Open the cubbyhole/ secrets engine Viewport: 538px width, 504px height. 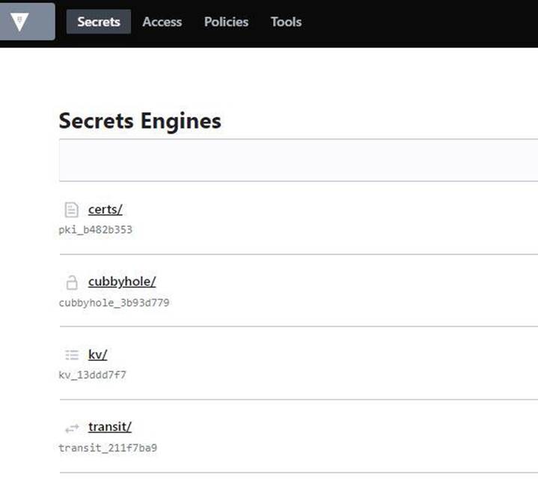(121, 282)
